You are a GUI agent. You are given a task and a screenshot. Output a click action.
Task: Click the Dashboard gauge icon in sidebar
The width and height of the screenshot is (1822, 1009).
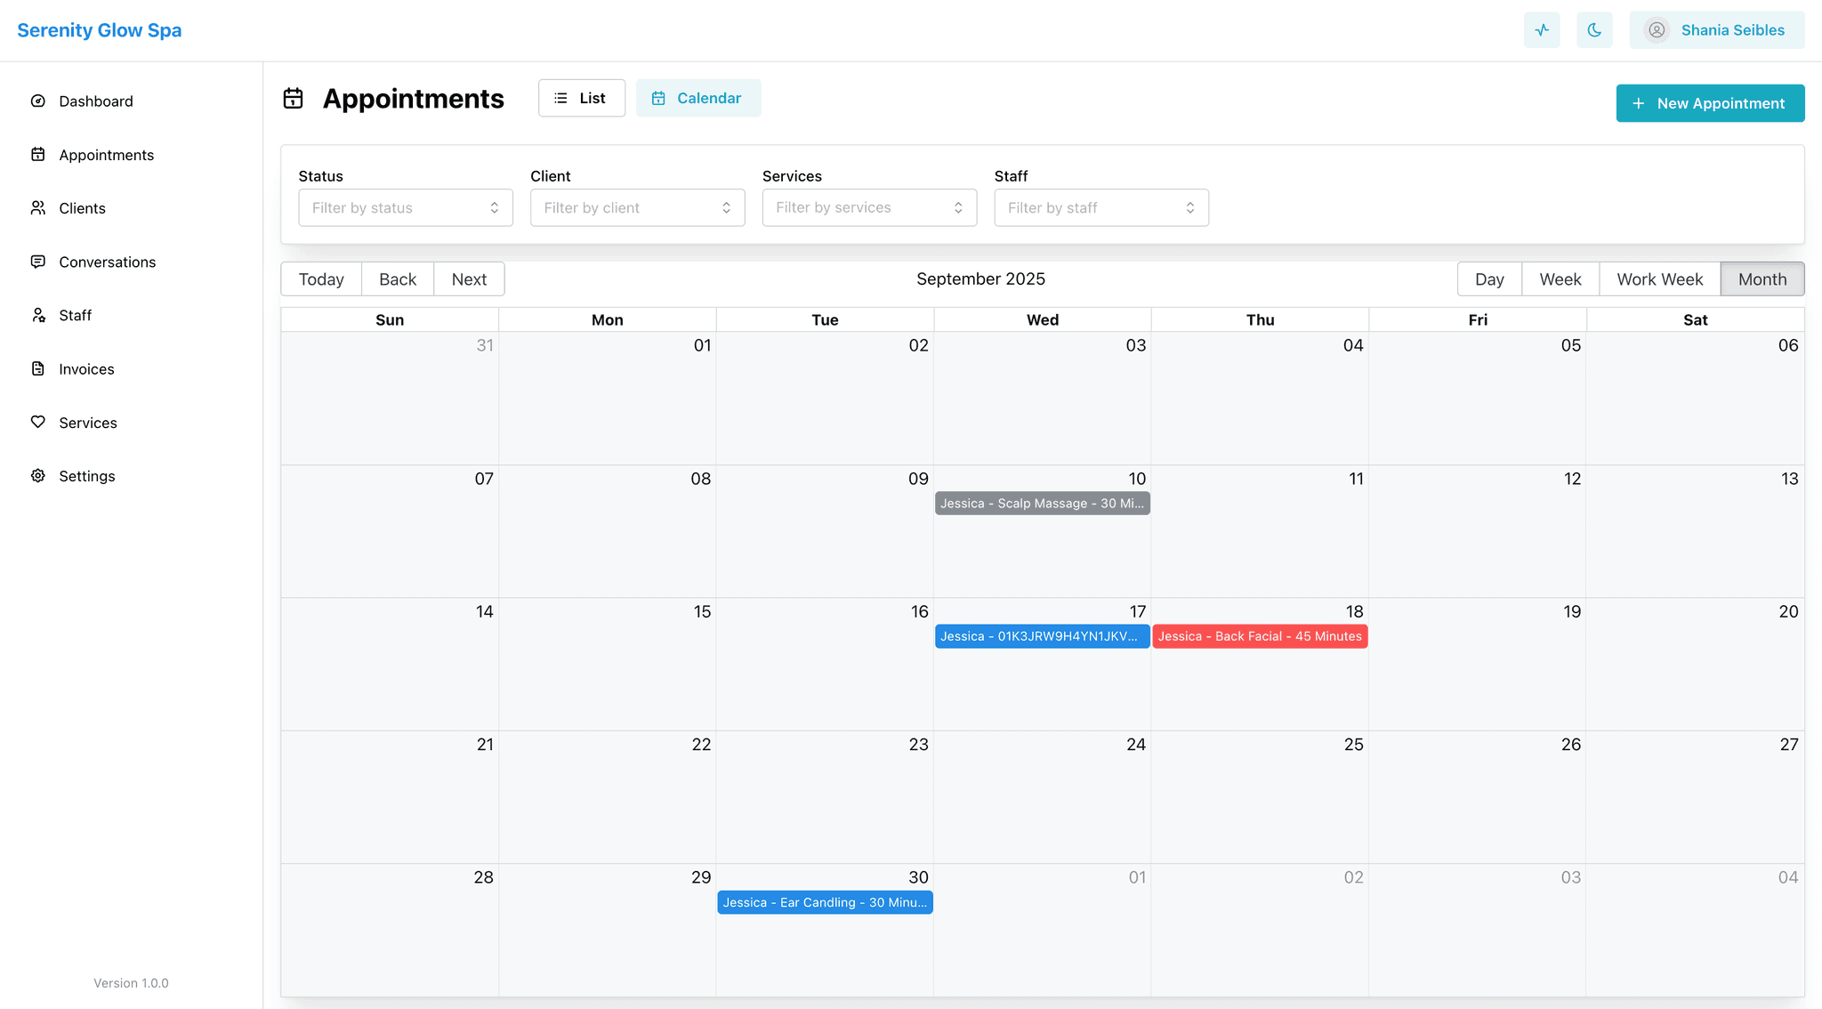pos(37,101)
